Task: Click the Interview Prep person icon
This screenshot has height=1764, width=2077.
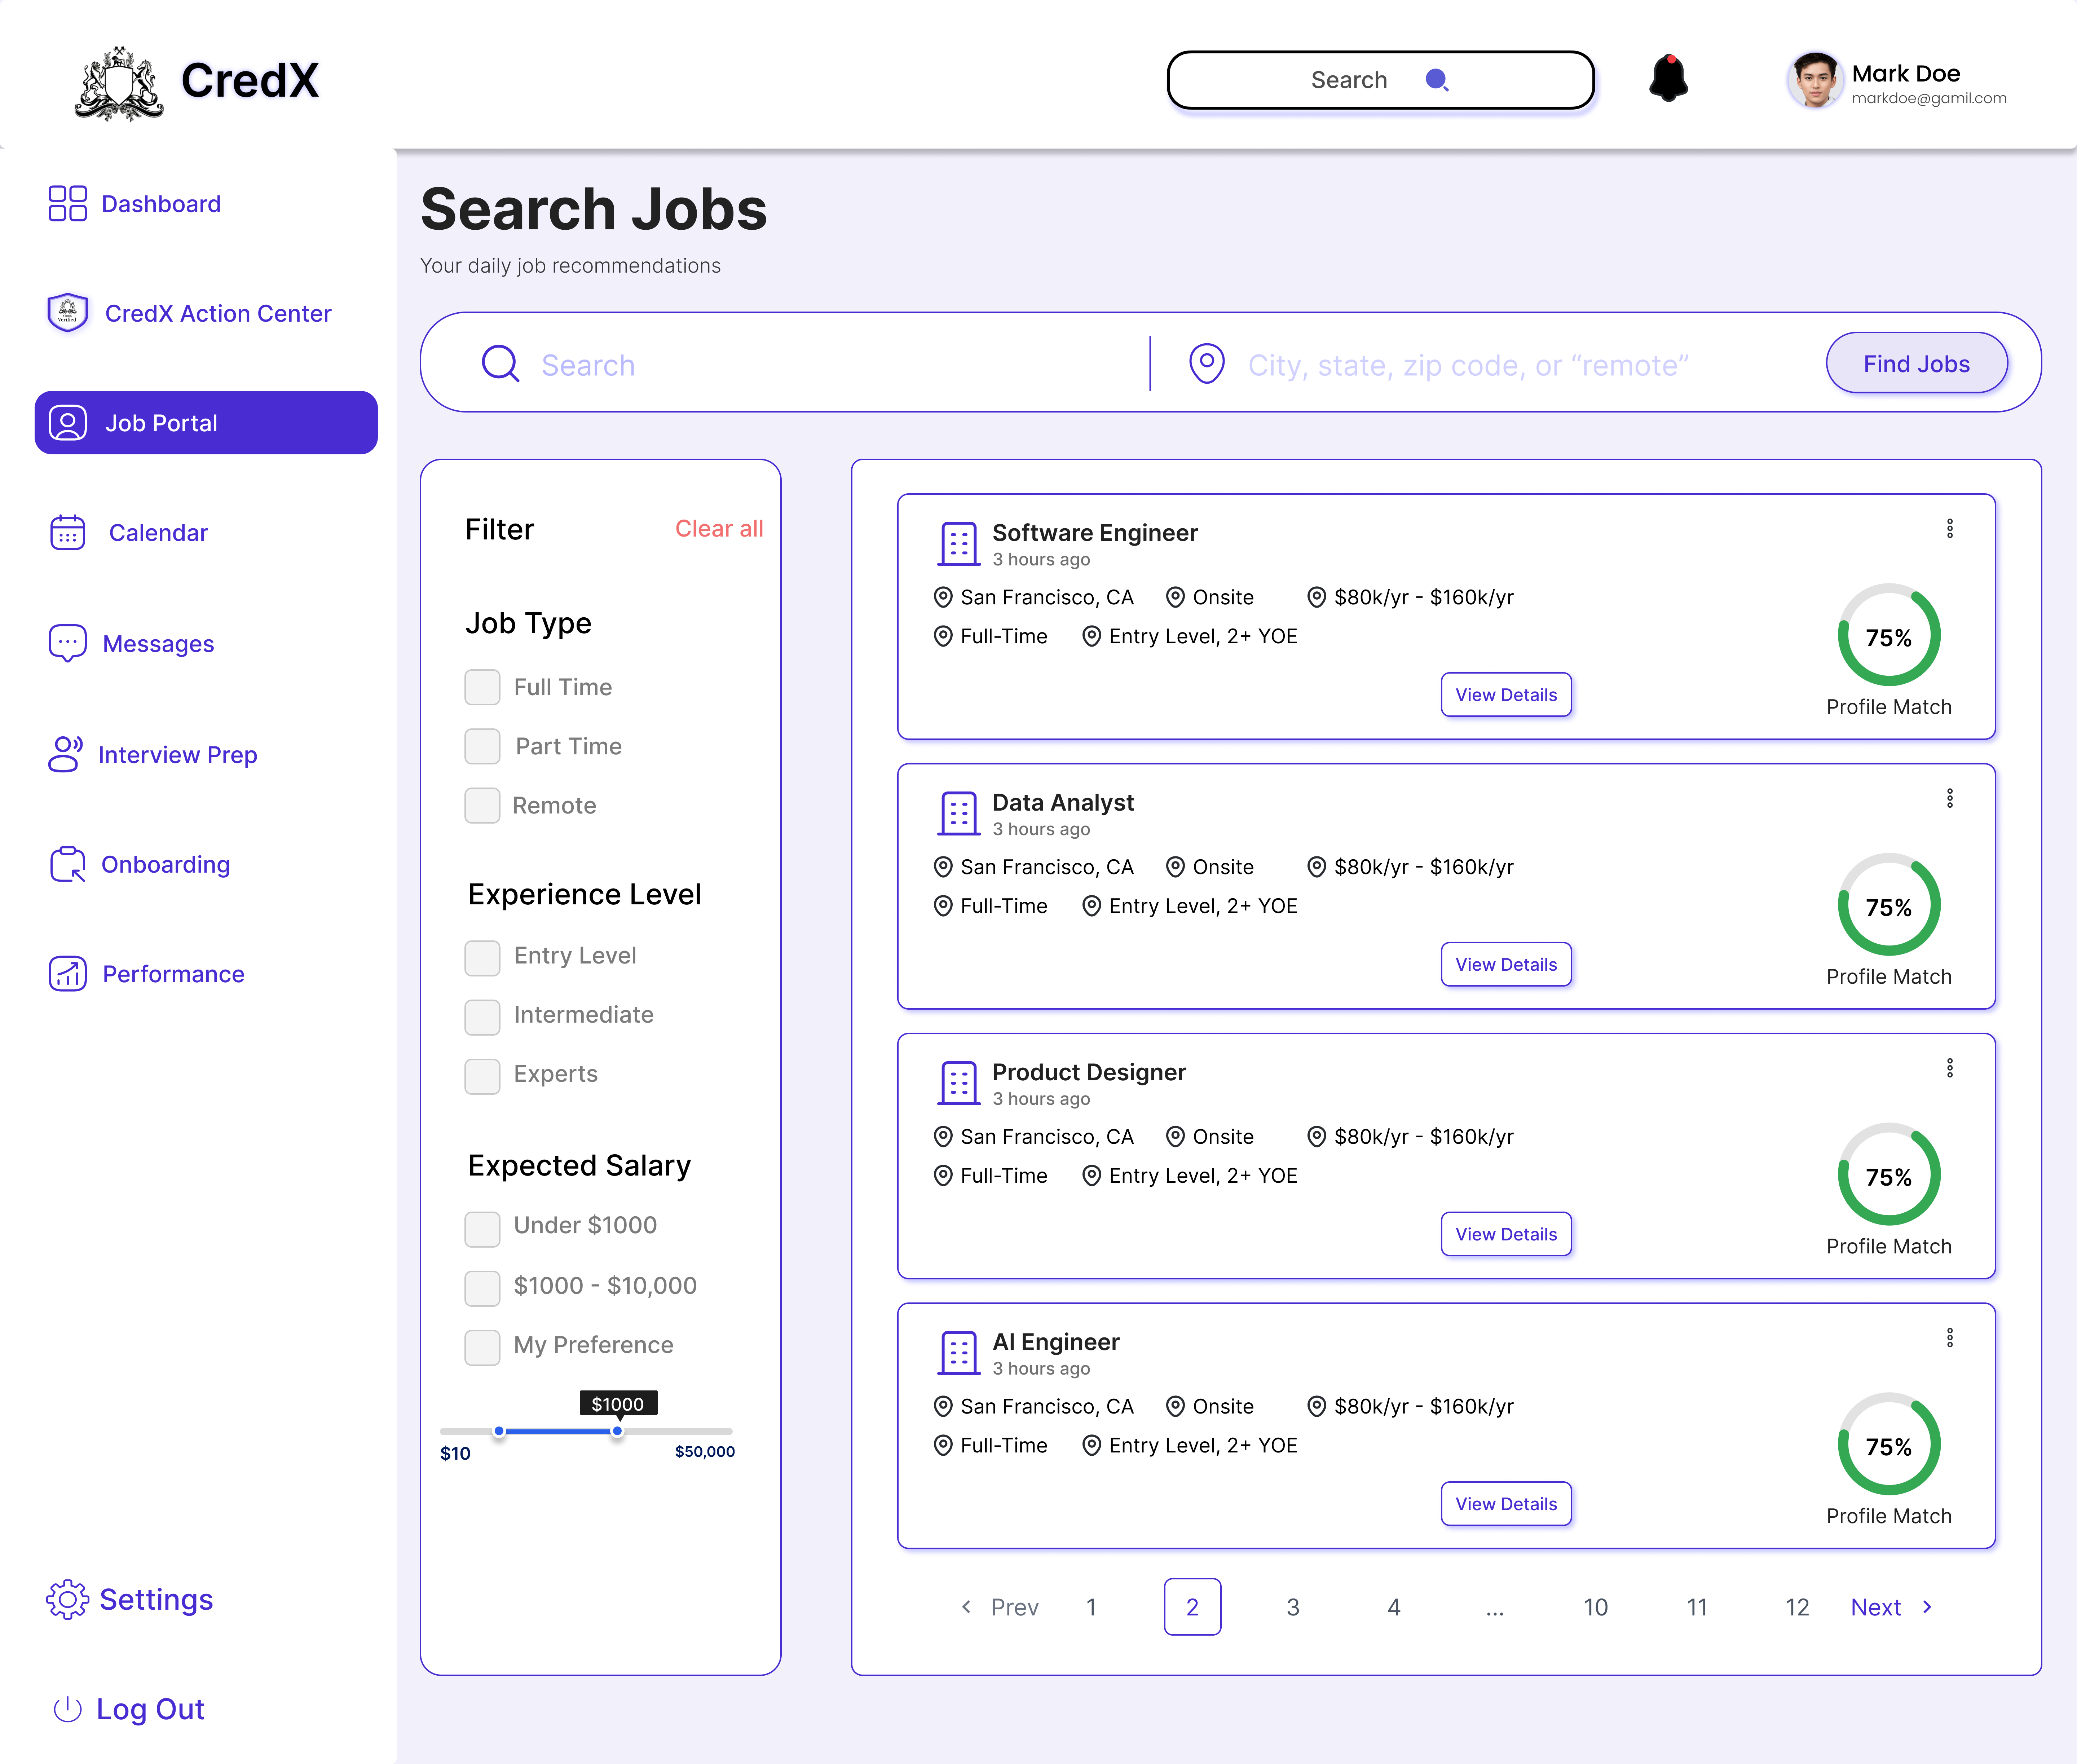Action: tap(66, 754)
